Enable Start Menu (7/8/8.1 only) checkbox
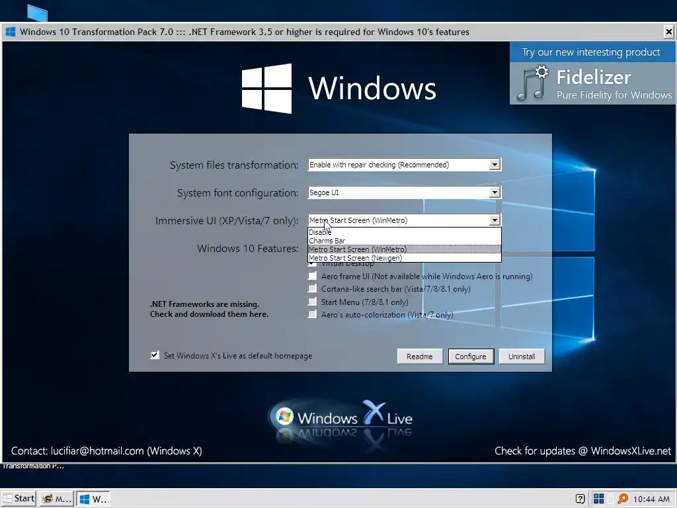 click(312, 302)
